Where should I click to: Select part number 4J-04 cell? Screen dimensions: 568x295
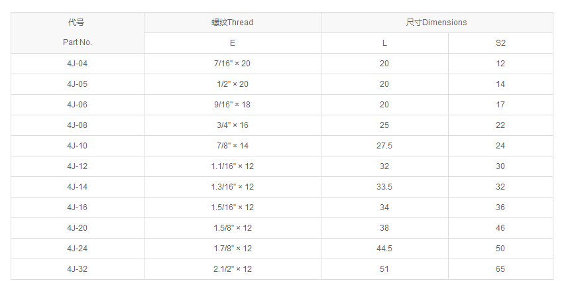click(77, 64)
